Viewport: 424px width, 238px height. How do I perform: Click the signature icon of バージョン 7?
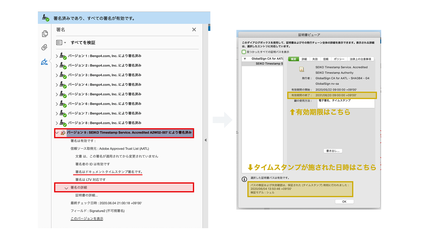(63, 113)
